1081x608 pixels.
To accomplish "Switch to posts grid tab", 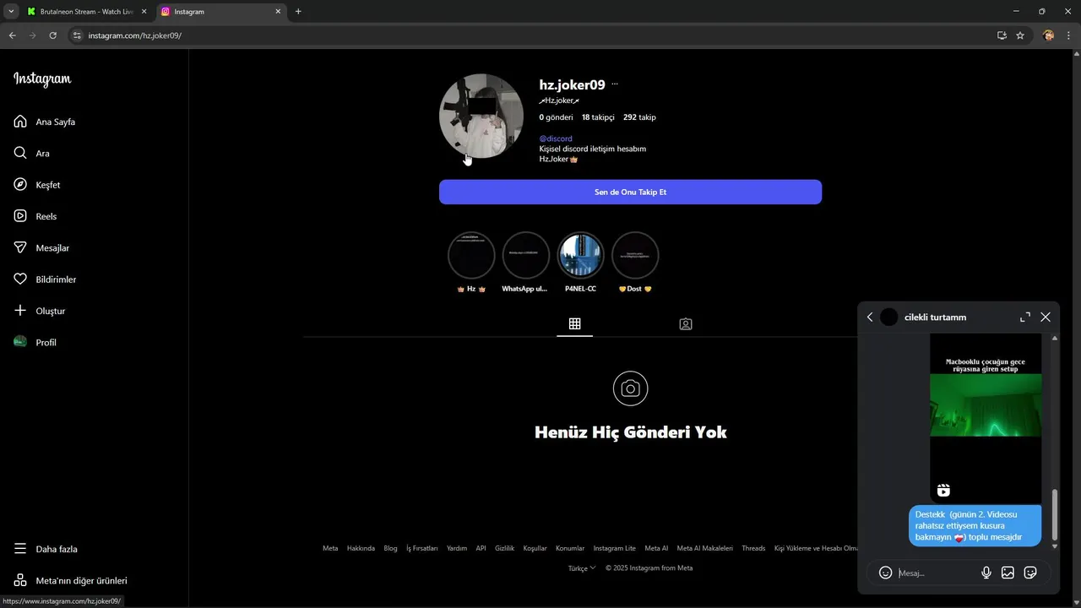I will click(574, 323).
